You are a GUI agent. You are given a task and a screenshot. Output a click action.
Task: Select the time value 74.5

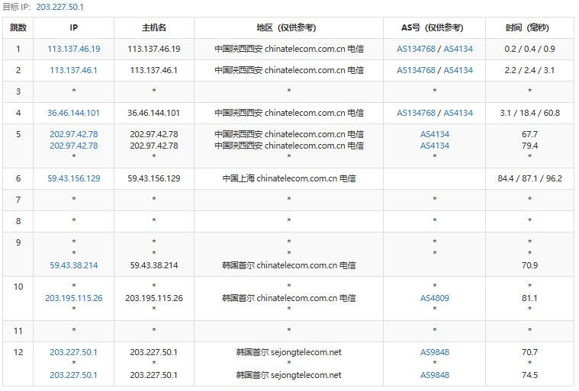tap(530, 375)
